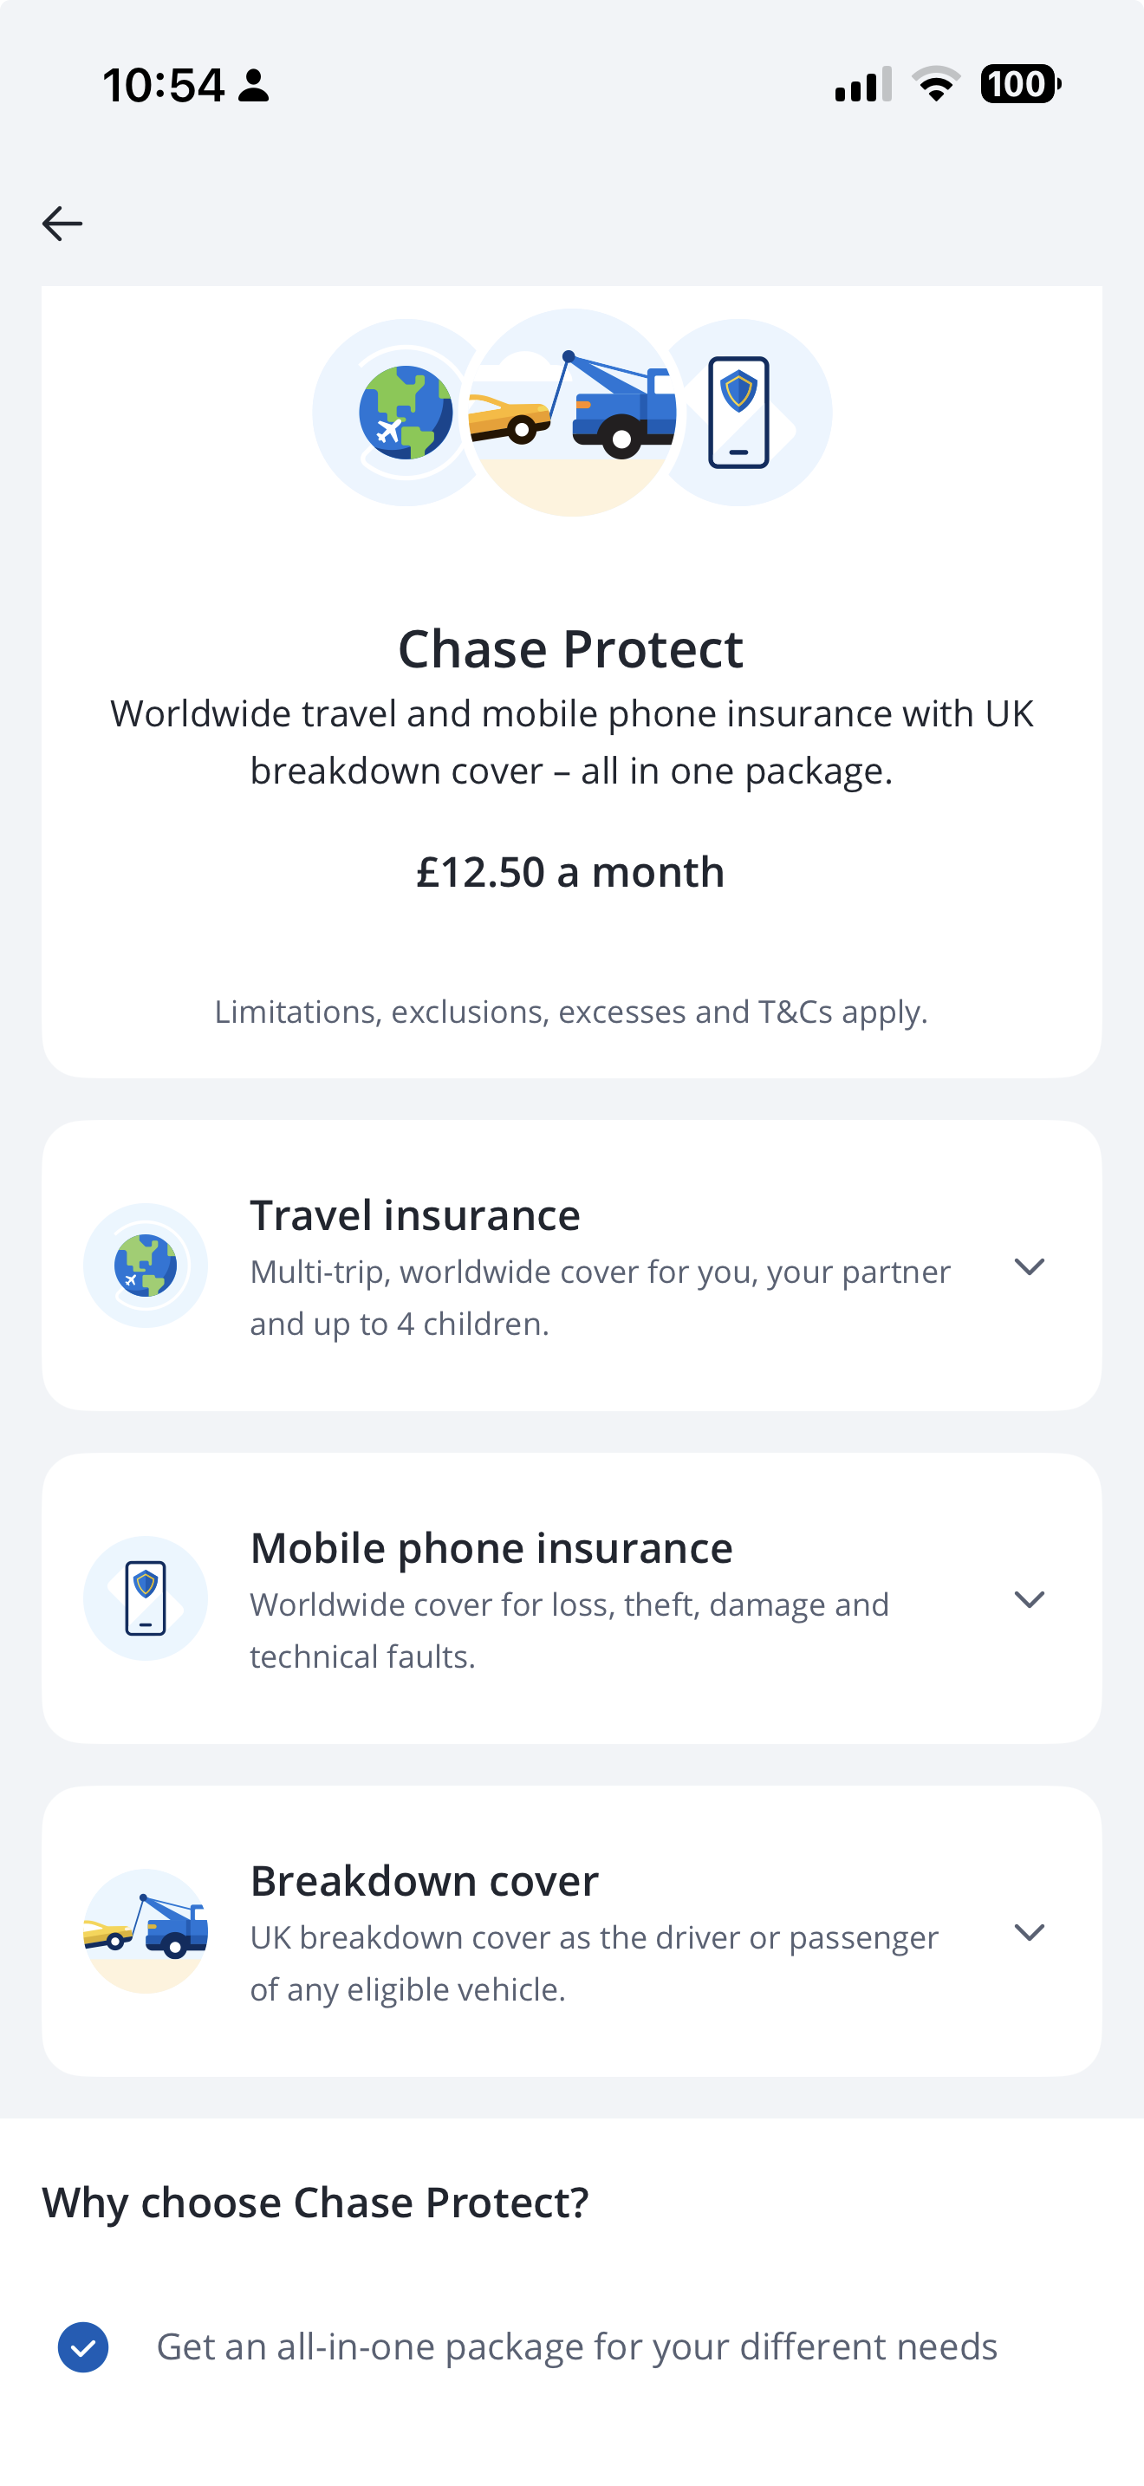Tap the Why choose Chase Protect heading
The height and width of the screenshot is (2486, 1144).
315,2203
